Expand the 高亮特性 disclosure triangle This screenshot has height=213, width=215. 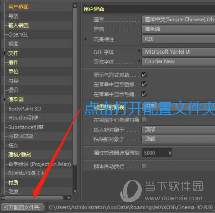click(86, 39)
